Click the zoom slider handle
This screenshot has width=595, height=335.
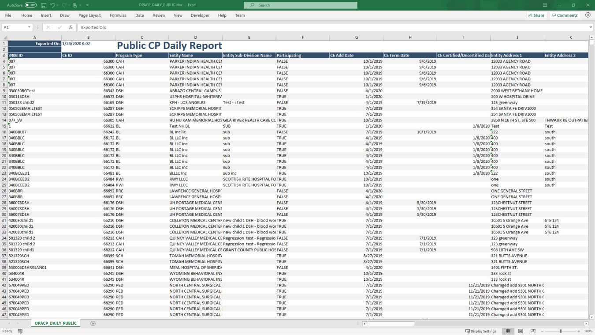(x=561, y=331)
